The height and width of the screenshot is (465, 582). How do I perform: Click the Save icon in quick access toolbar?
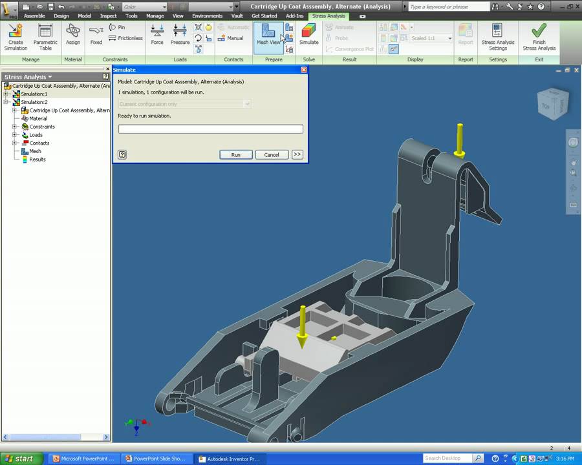click(51, 6)
